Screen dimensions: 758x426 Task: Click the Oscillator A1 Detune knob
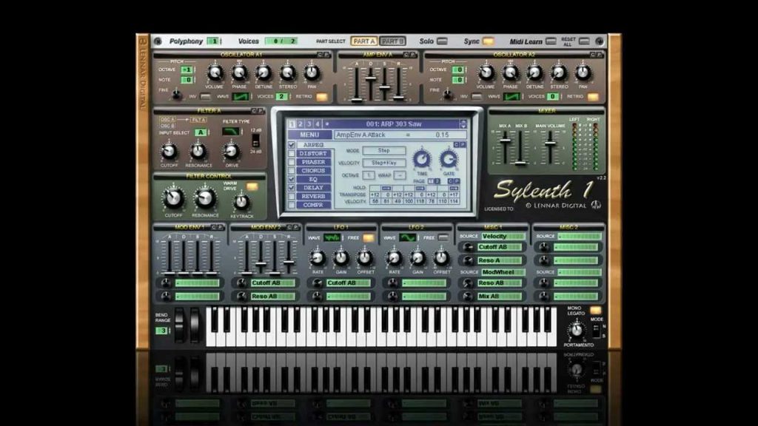(264, 73)
